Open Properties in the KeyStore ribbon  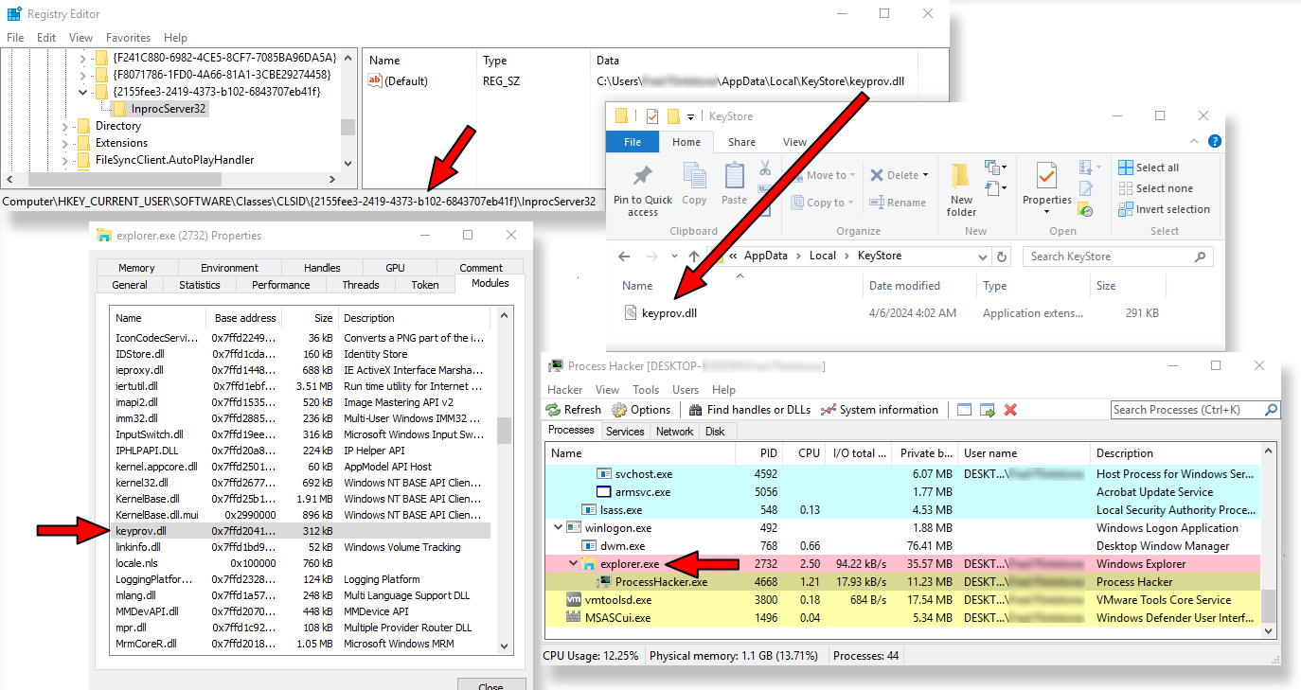click(x=1046, y=186)
